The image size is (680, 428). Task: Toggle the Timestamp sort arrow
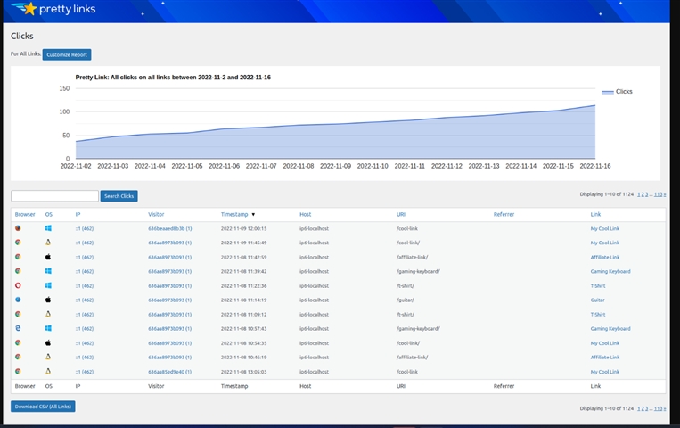(253, 214)
